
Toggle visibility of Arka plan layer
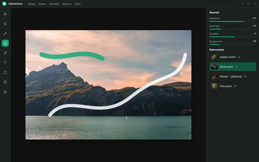coord(236,86)
